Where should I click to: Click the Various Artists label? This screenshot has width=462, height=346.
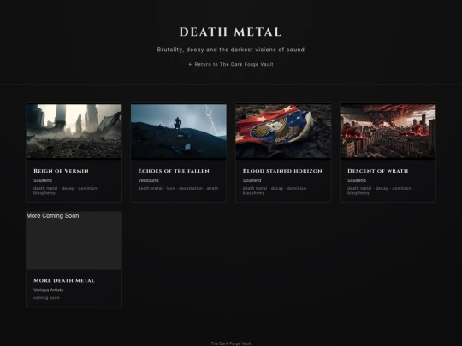pyautogui.click(x=48, y=290)
